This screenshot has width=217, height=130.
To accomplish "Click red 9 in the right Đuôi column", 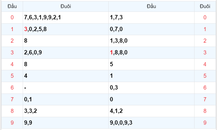I will click(205, 123).
